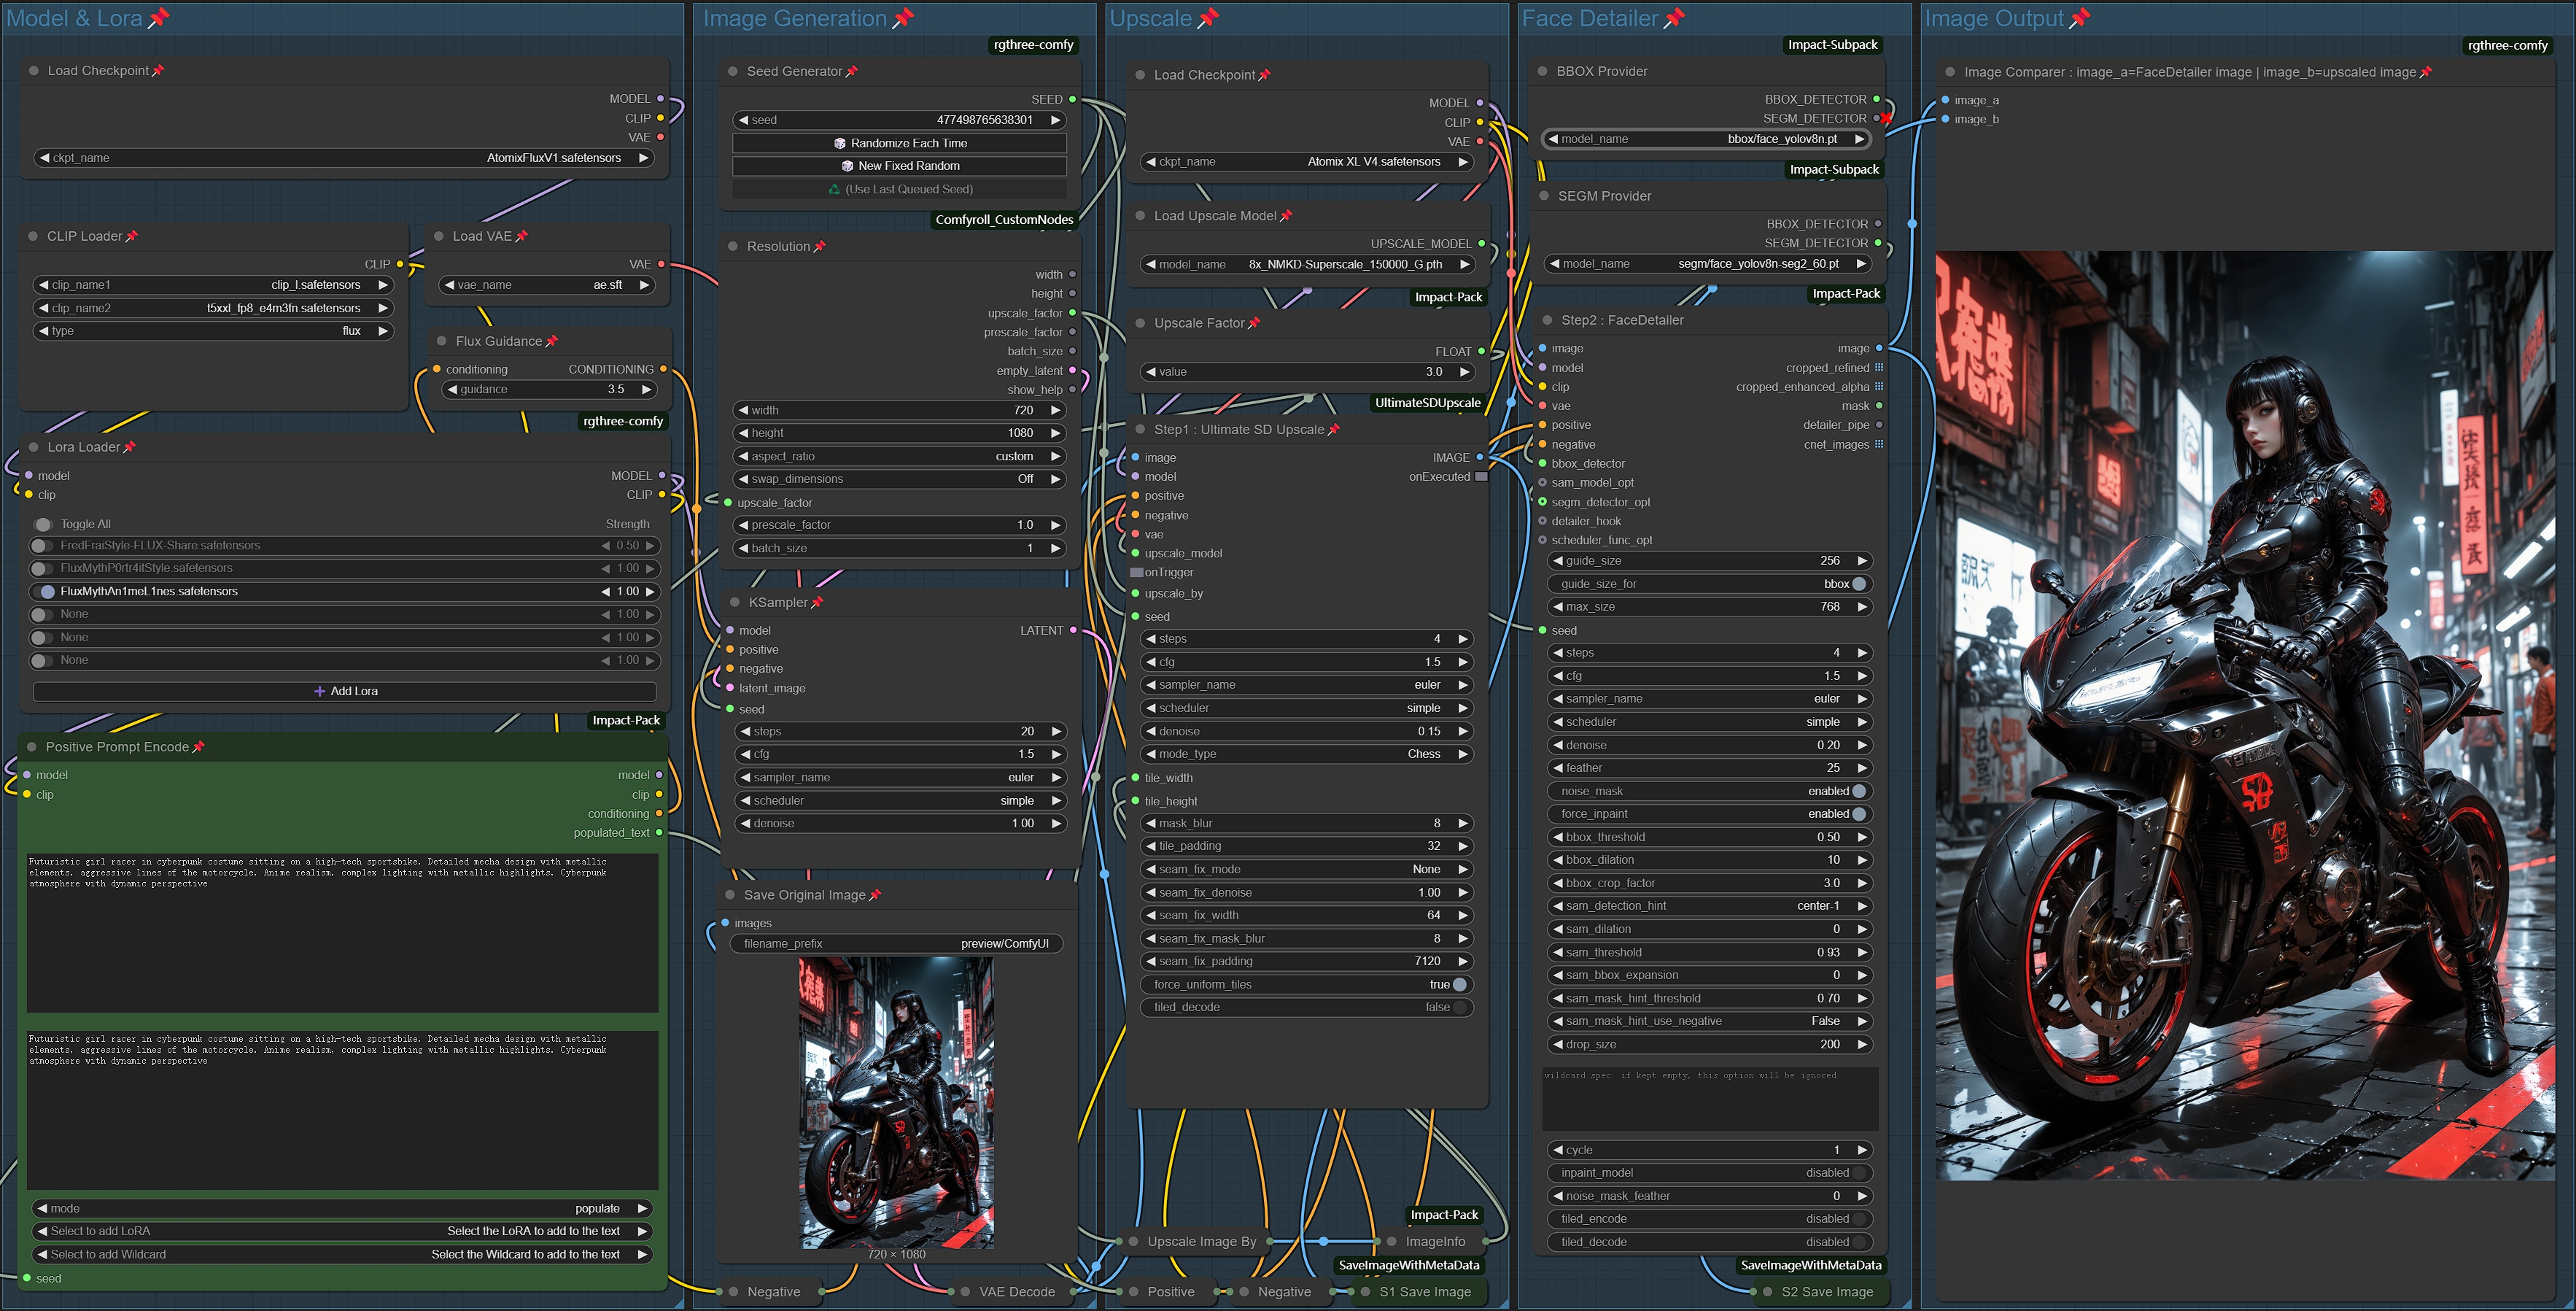Click the pin icon on Seed Generator node
The image size is (2576, 1311).
point(852,72)
